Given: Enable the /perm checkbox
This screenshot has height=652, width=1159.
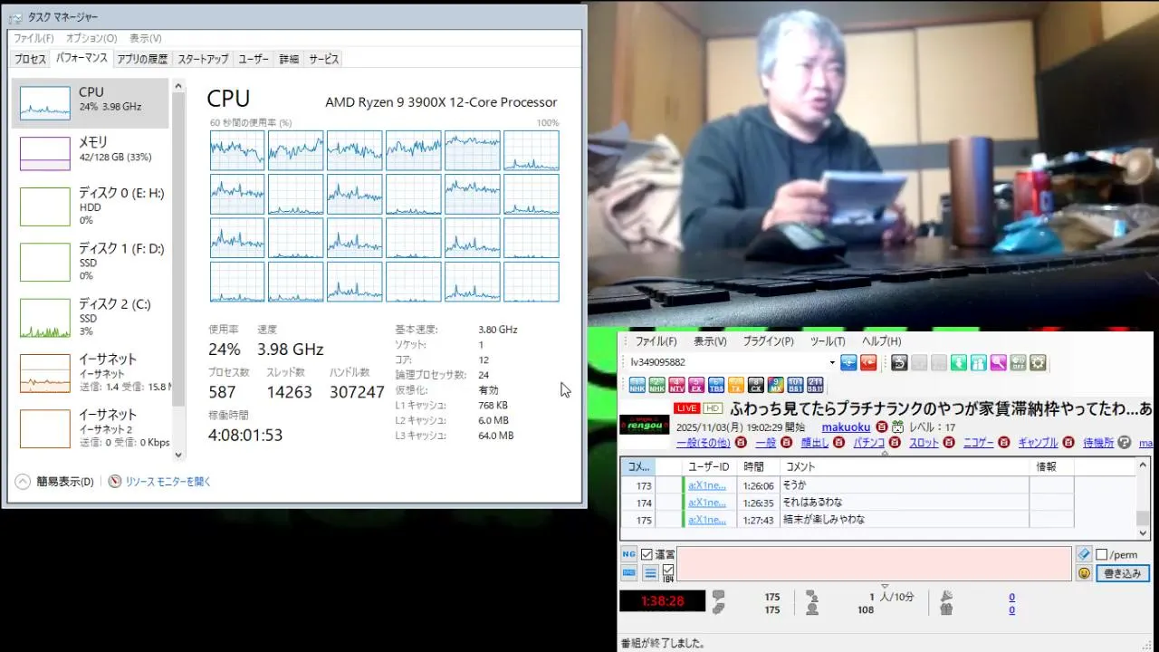Looking at the screenshot, I should pos(1102,554).
